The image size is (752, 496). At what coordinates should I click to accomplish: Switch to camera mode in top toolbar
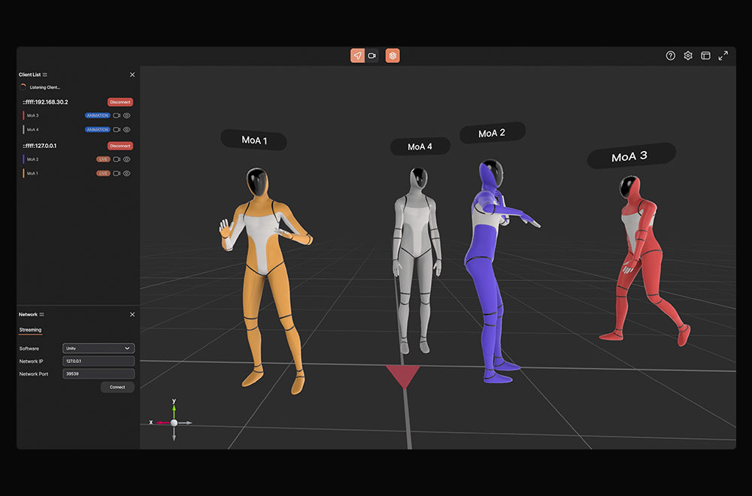[371, 56]
